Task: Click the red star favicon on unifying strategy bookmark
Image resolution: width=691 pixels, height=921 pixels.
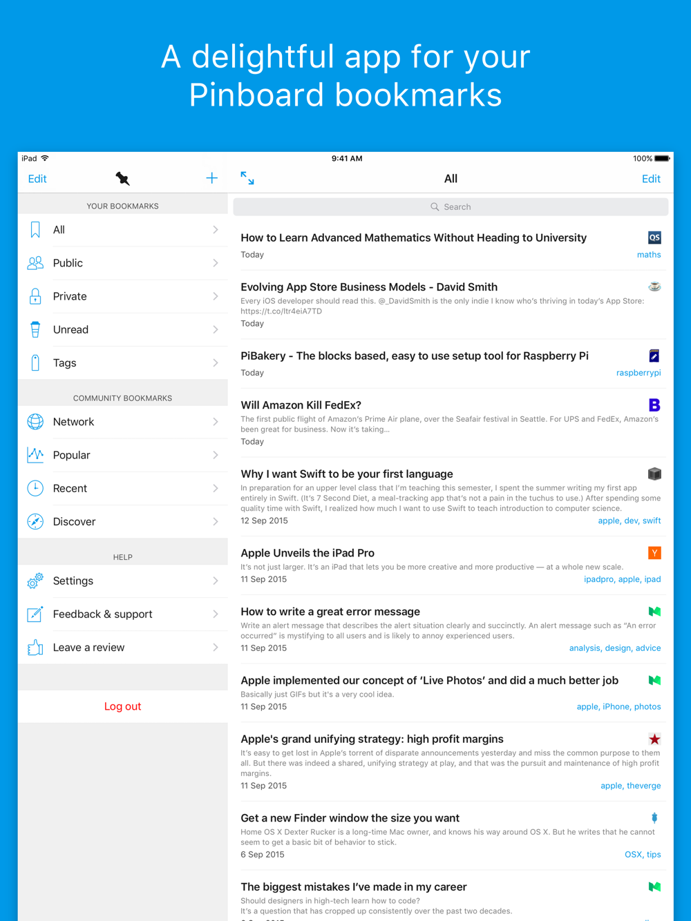Action: pyautogui.click(x=654, y=739)
